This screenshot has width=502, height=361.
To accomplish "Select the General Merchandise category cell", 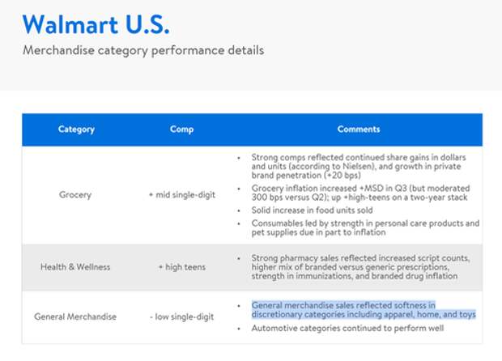I will tap(75, 316).
